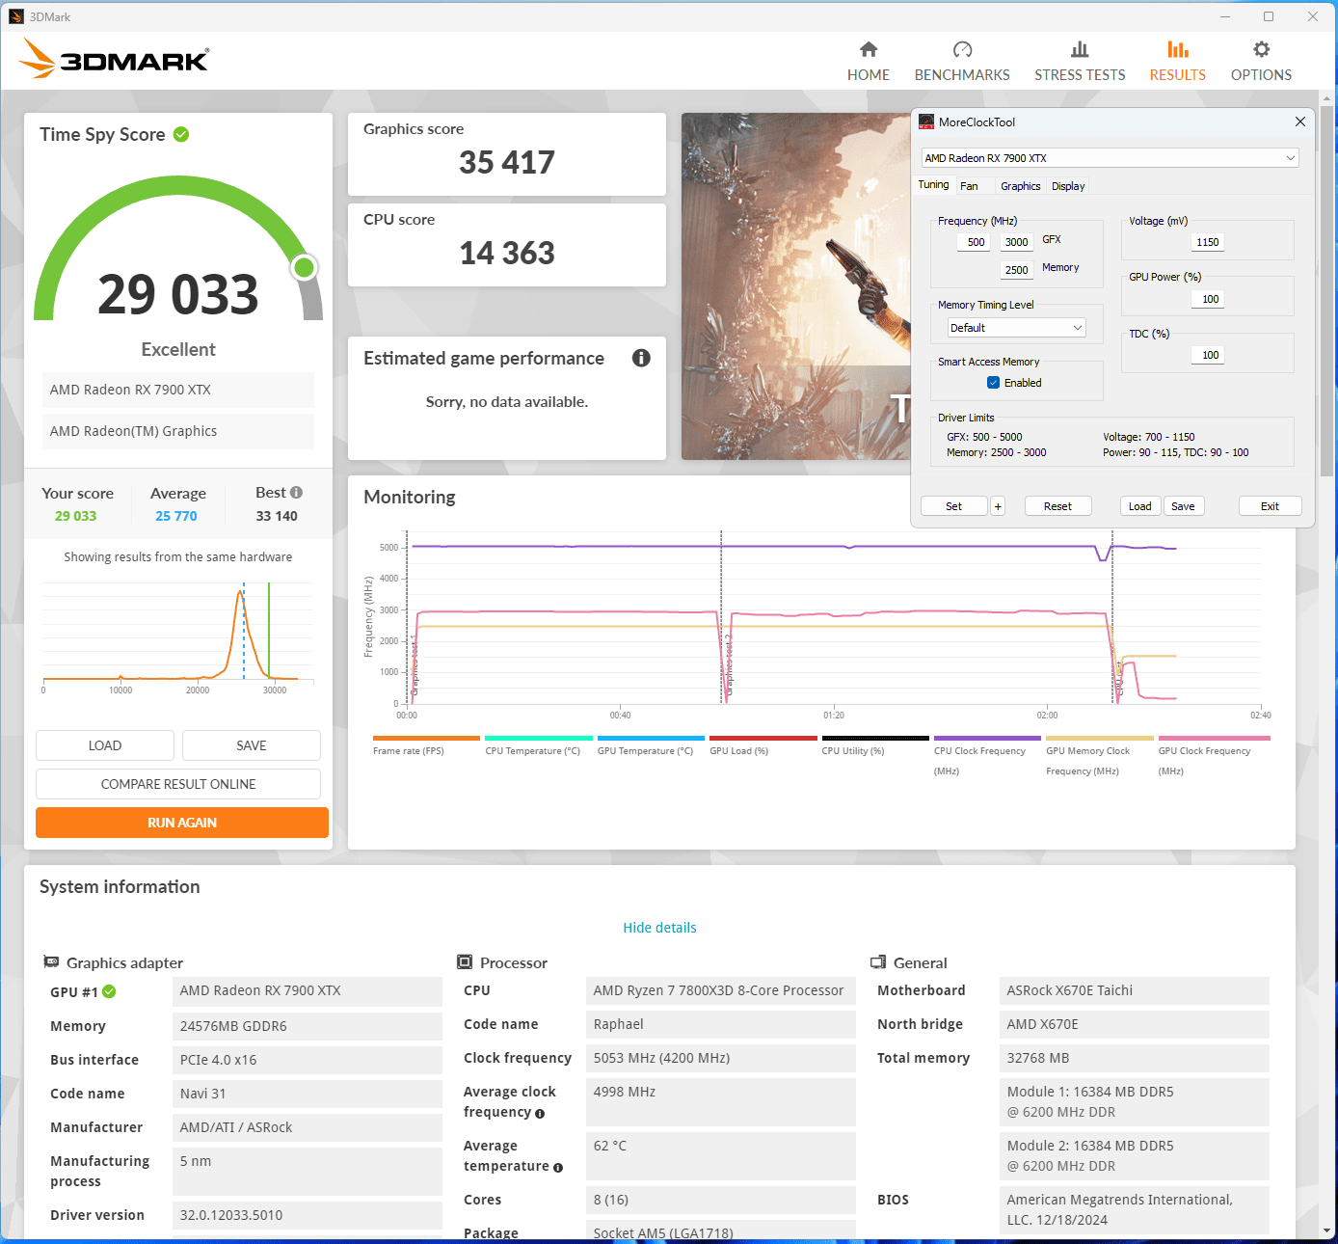This screenshot has width=1338, height=1244.
Task: Click green validation check next to Time Spy Score
Action: coord(181,134)
